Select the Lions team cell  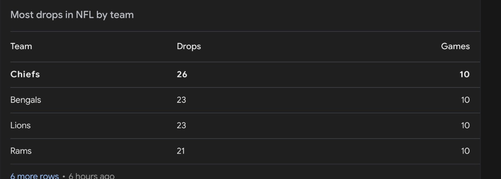[x=20, y=125]
